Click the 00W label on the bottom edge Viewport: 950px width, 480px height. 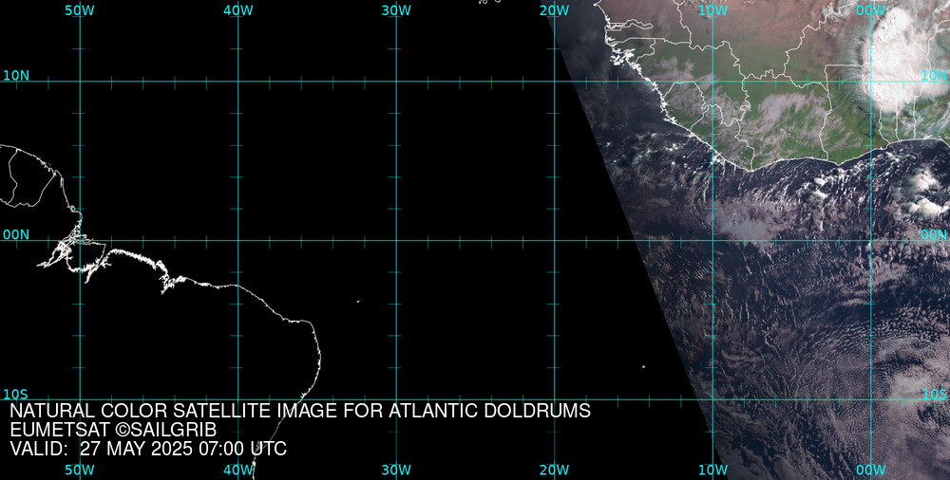[x=871, y=470]
